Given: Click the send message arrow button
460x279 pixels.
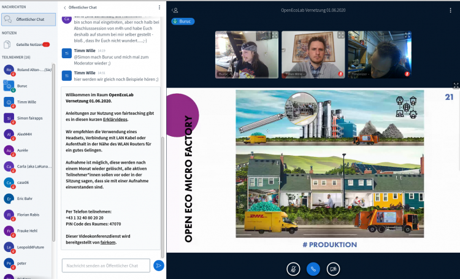Looking at the screenshot, I should tap(158, 266).
